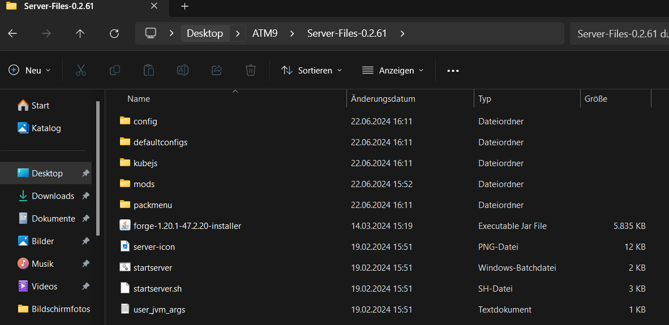
Task: Click the packmenu folder icon
Action: coord(125,205)
